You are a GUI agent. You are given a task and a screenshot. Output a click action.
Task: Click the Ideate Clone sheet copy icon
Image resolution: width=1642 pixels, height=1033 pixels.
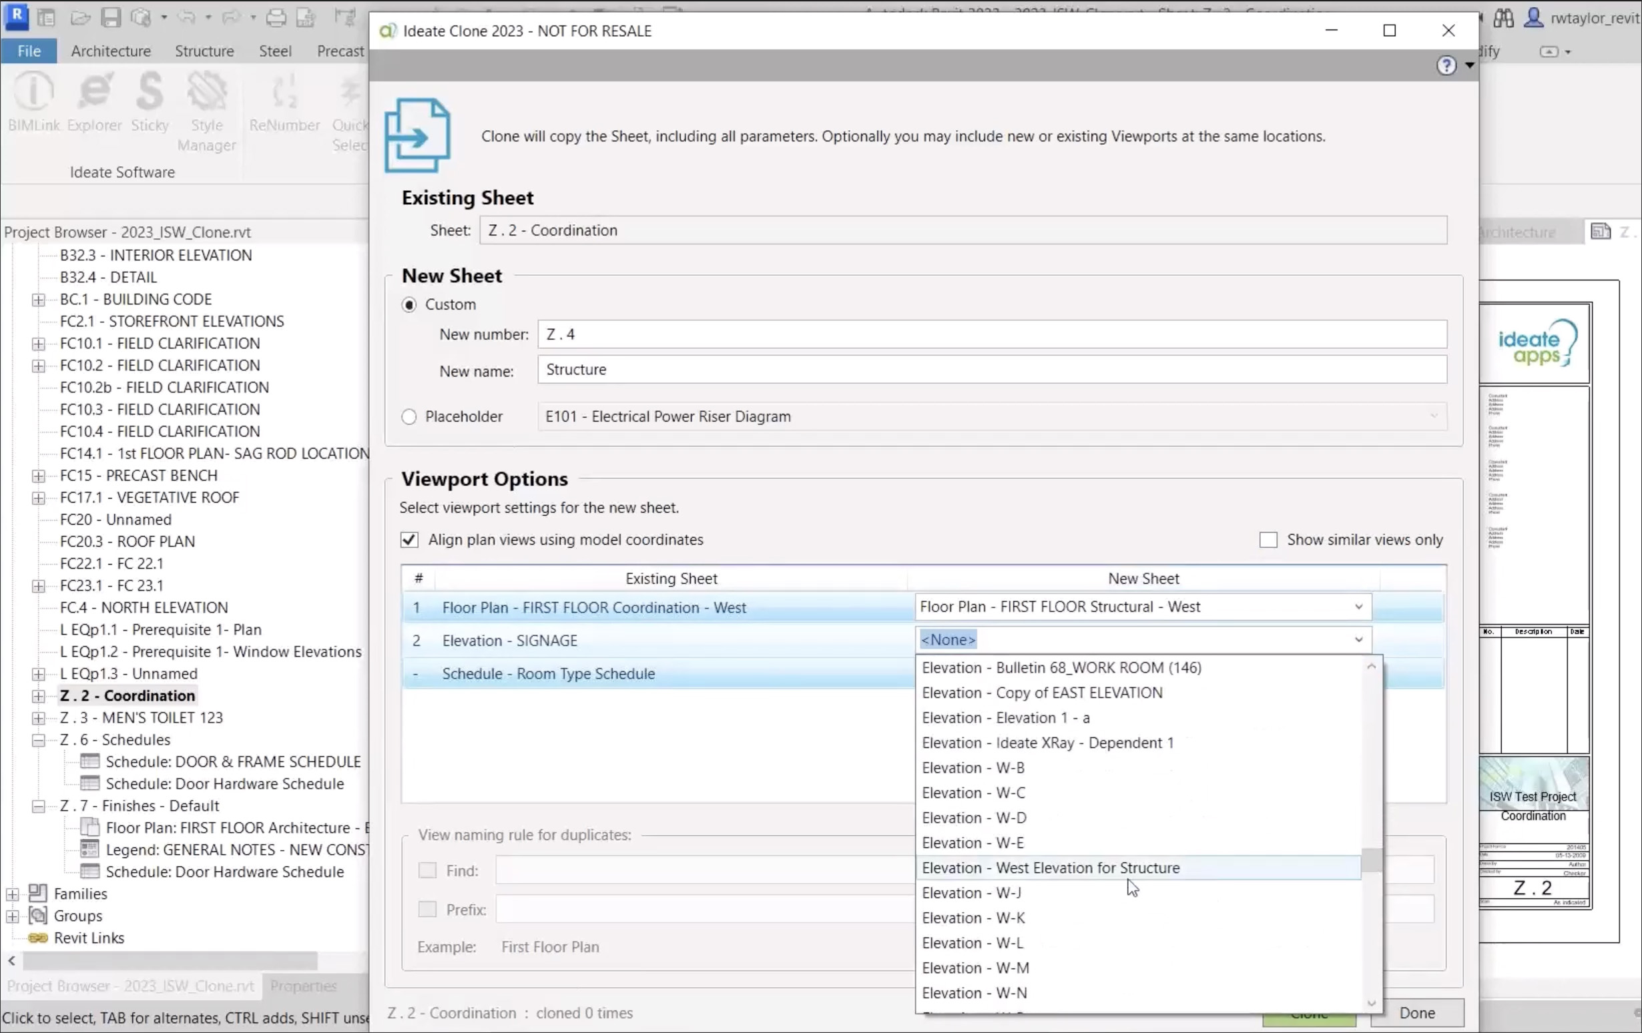point(417,135)
